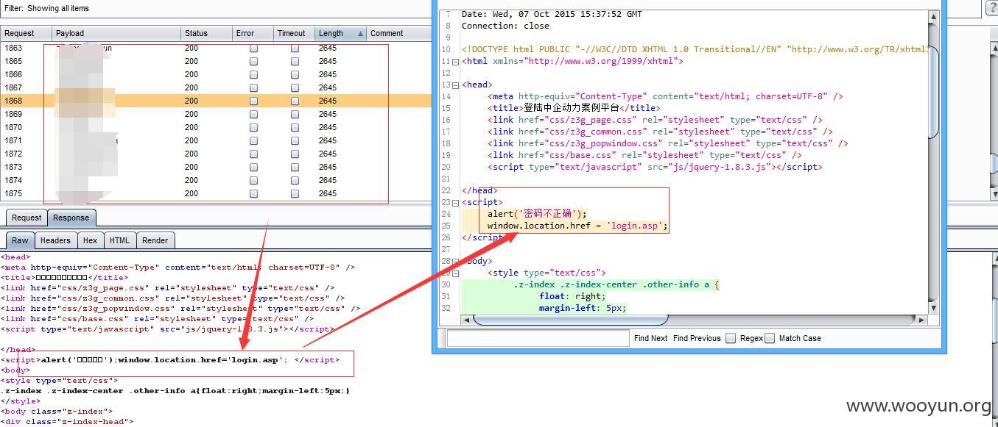Click the code viewer horizontal scrollbar thumb
The width and height of the screenshot is (998, 427).
pos(570,320)
